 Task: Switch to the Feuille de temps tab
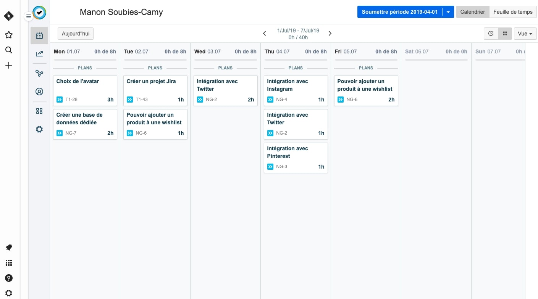513,12
